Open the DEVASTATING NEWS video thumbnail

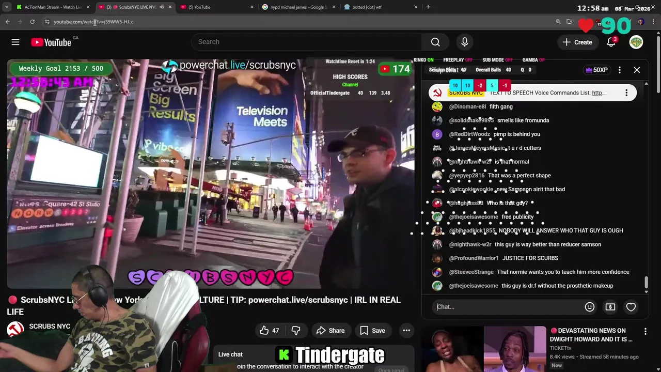(x=483, y=349)
